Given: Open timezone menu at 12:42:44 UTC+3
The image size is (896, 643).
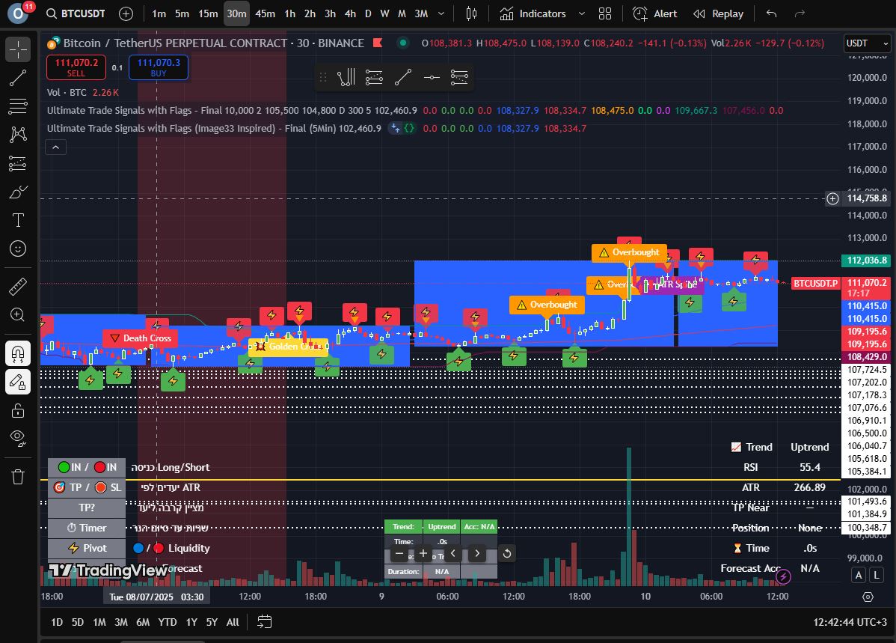Looking at the screenshot, I should coord(850,622).
